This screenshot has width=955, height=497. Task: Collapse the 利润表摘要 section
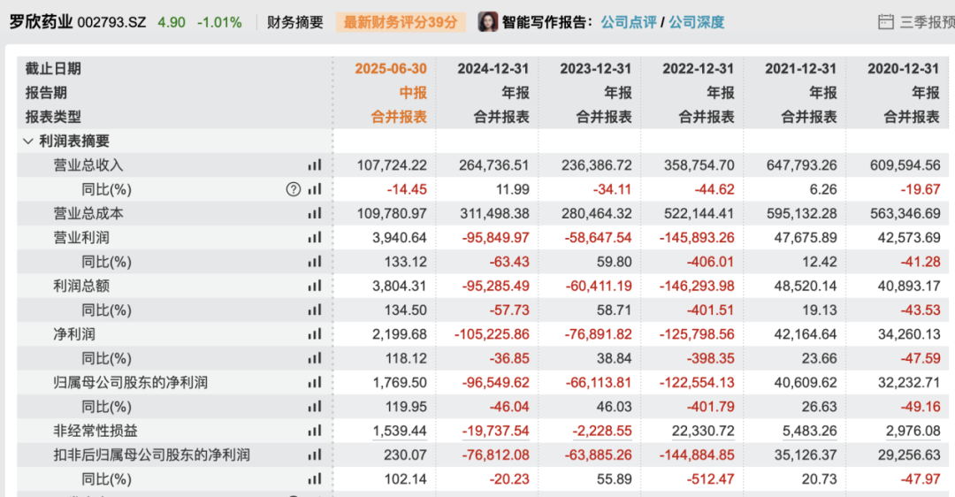tap(28, 141)
